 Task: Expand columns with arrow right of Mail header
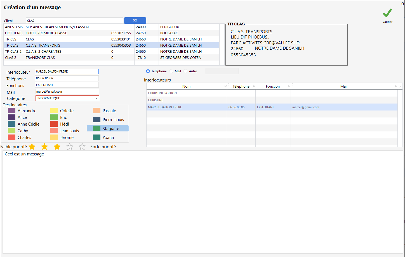[400, 86]
